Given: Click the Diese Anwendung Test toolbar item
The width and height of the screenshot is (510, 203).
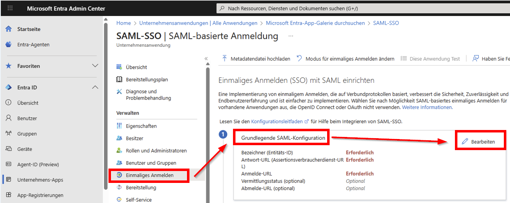Looking at the screenshot, I should click(430, 59).
